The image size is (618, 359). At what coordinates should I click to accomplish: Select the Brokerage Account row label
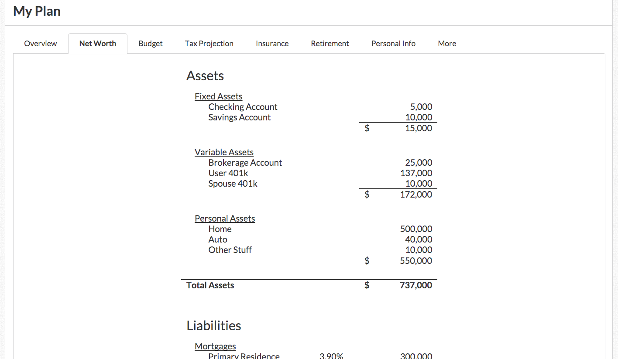click(245, 163)
